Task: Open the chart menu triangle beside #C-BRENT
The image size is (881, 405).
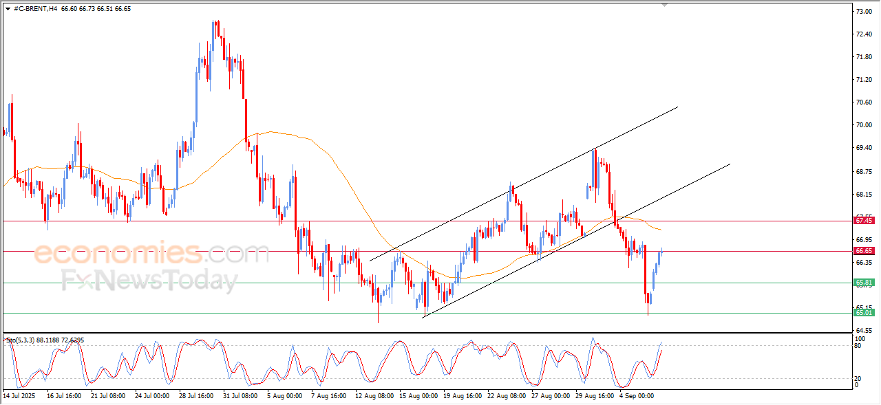Action: point(8,8)
